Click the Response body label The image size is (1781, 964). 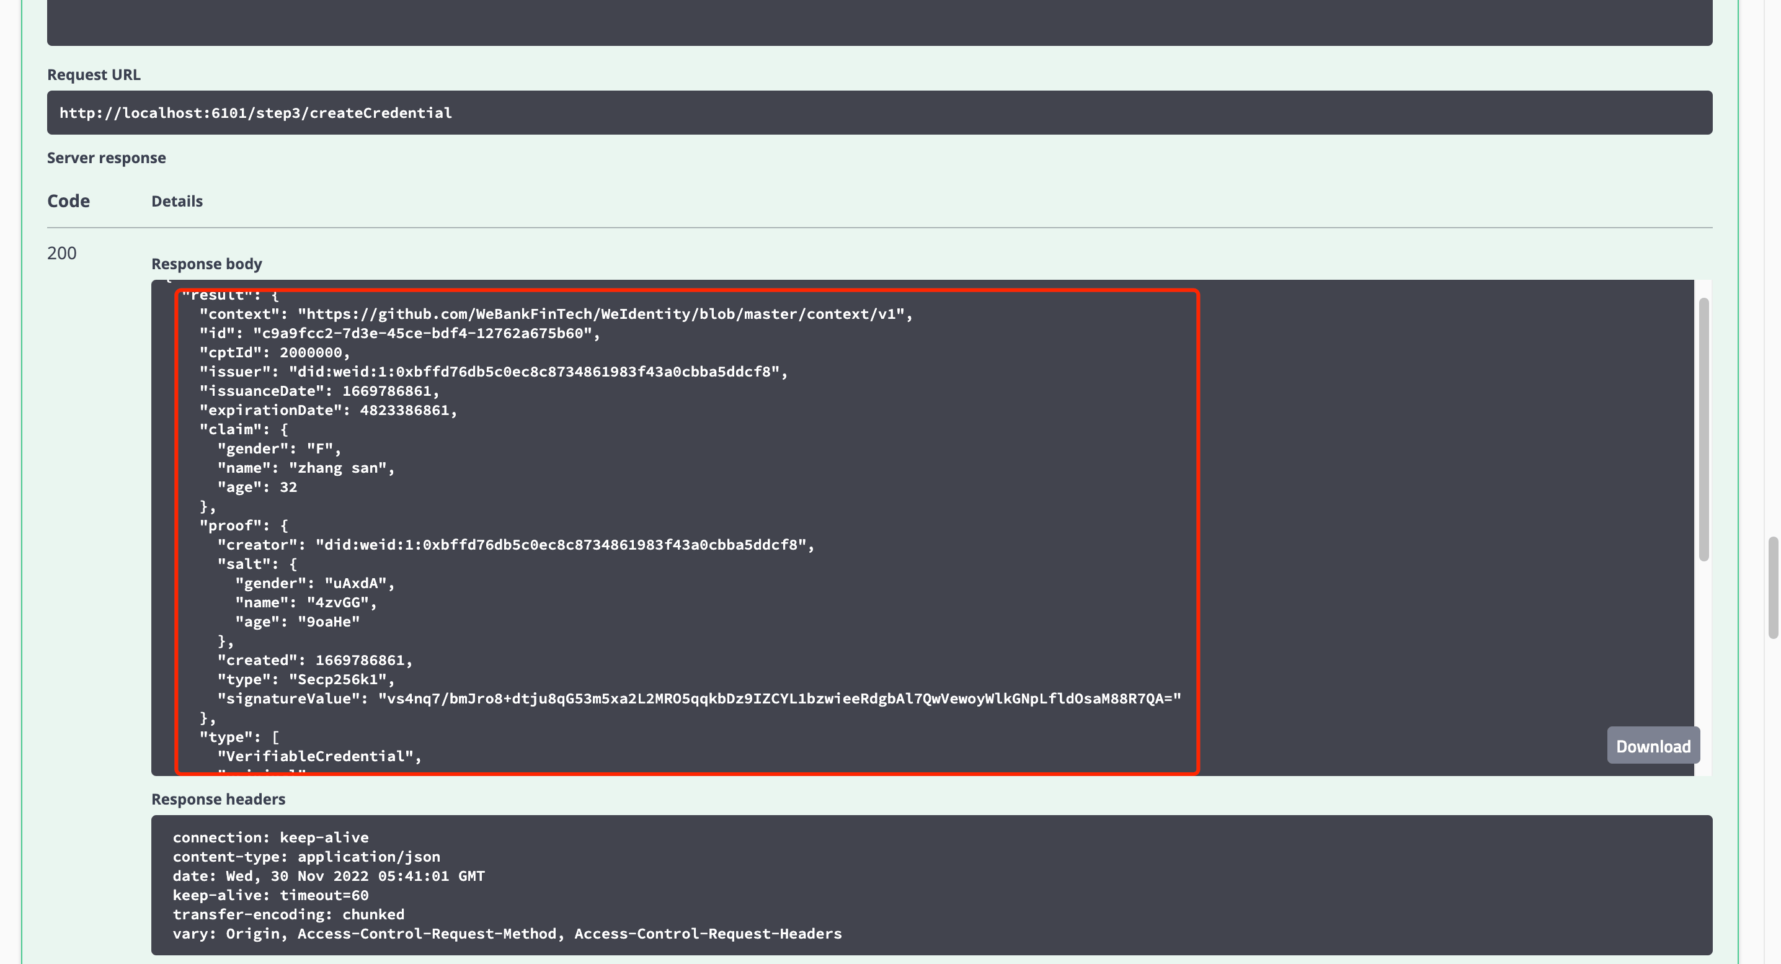tap(206, 264)
